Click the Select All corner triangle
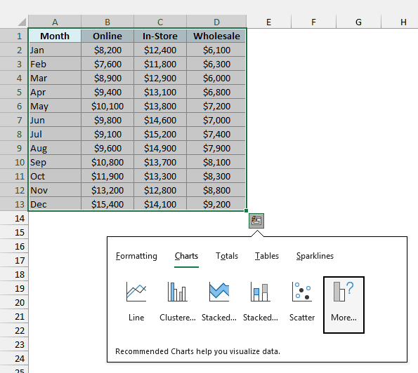This screenshot has width=418, height=373. (22, 22)
